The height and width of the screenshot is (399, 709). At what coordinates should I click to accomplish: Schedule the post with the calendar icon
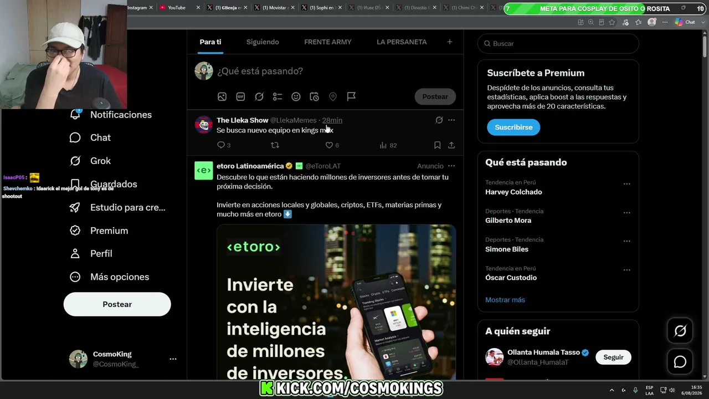314,96
